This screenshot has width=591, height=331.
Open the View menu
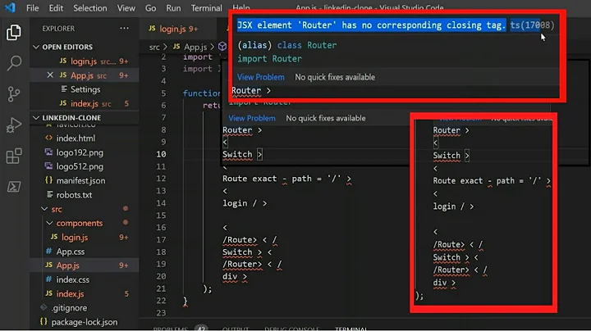(126, 8)
